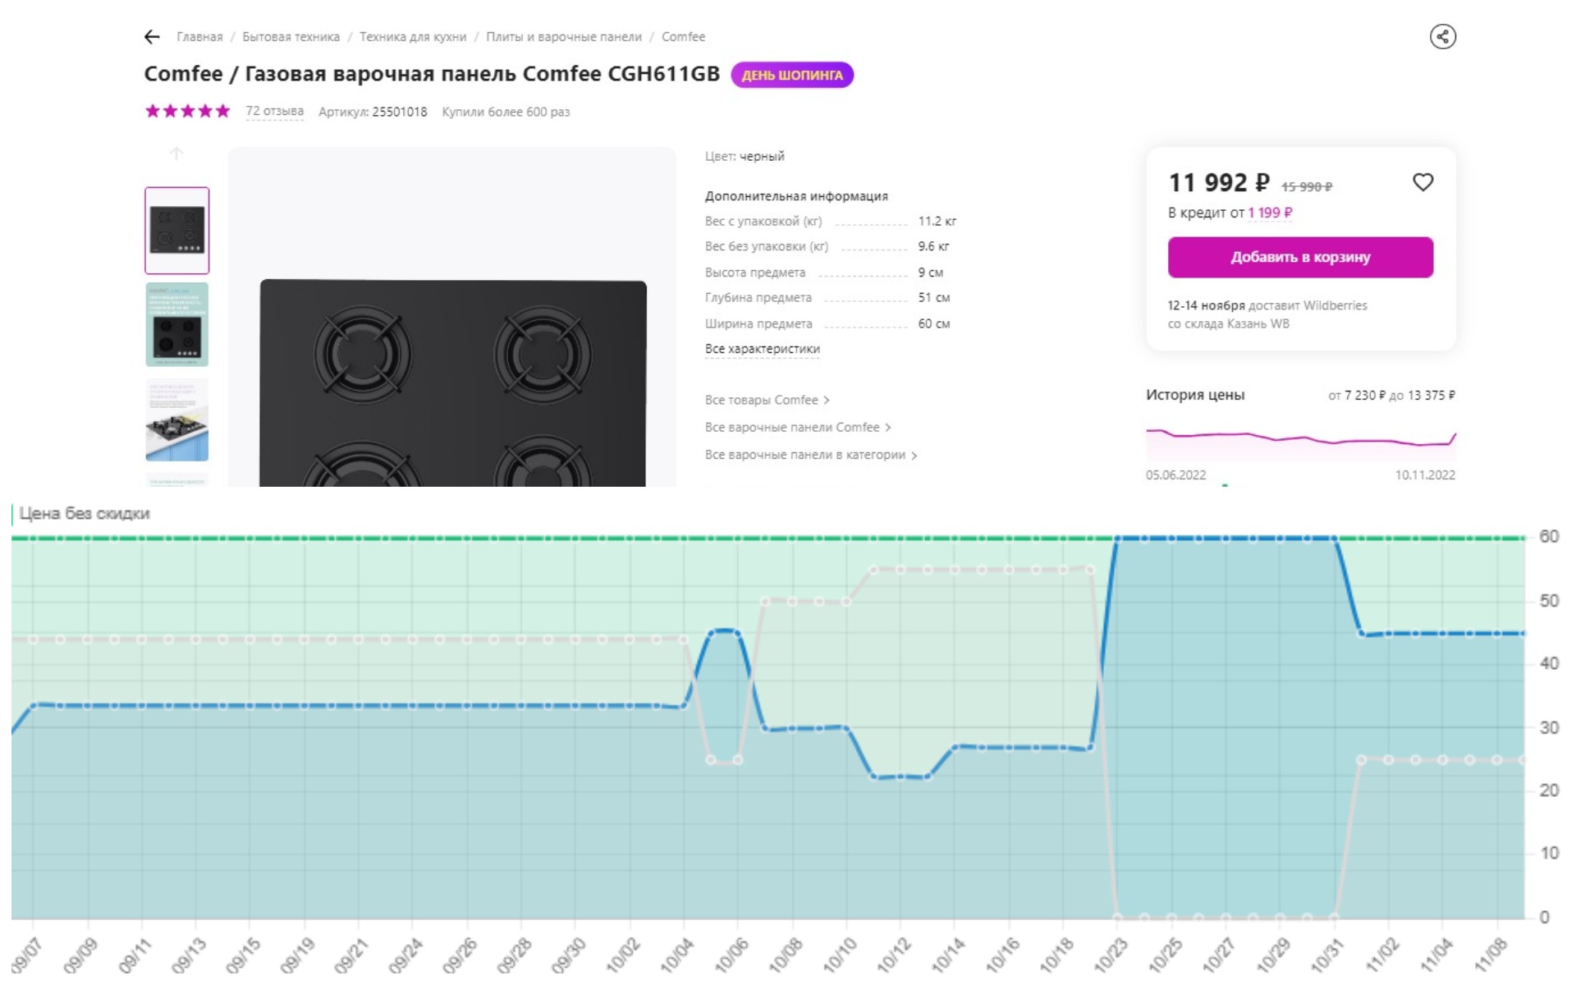Expand Все варочные панели Comfee
Viewport: 1576px width, 985px height.
797,428
